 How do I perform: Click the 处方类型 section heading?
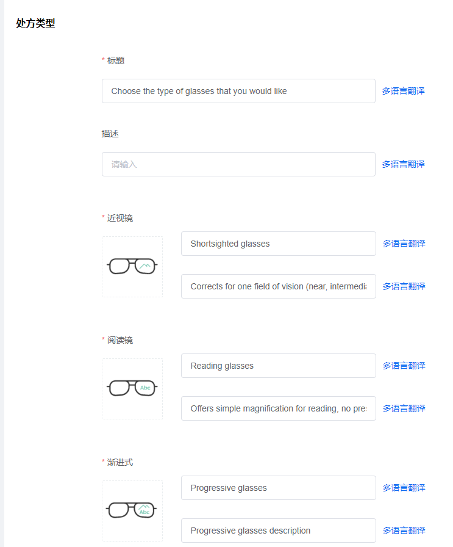(x=35, y=23)
